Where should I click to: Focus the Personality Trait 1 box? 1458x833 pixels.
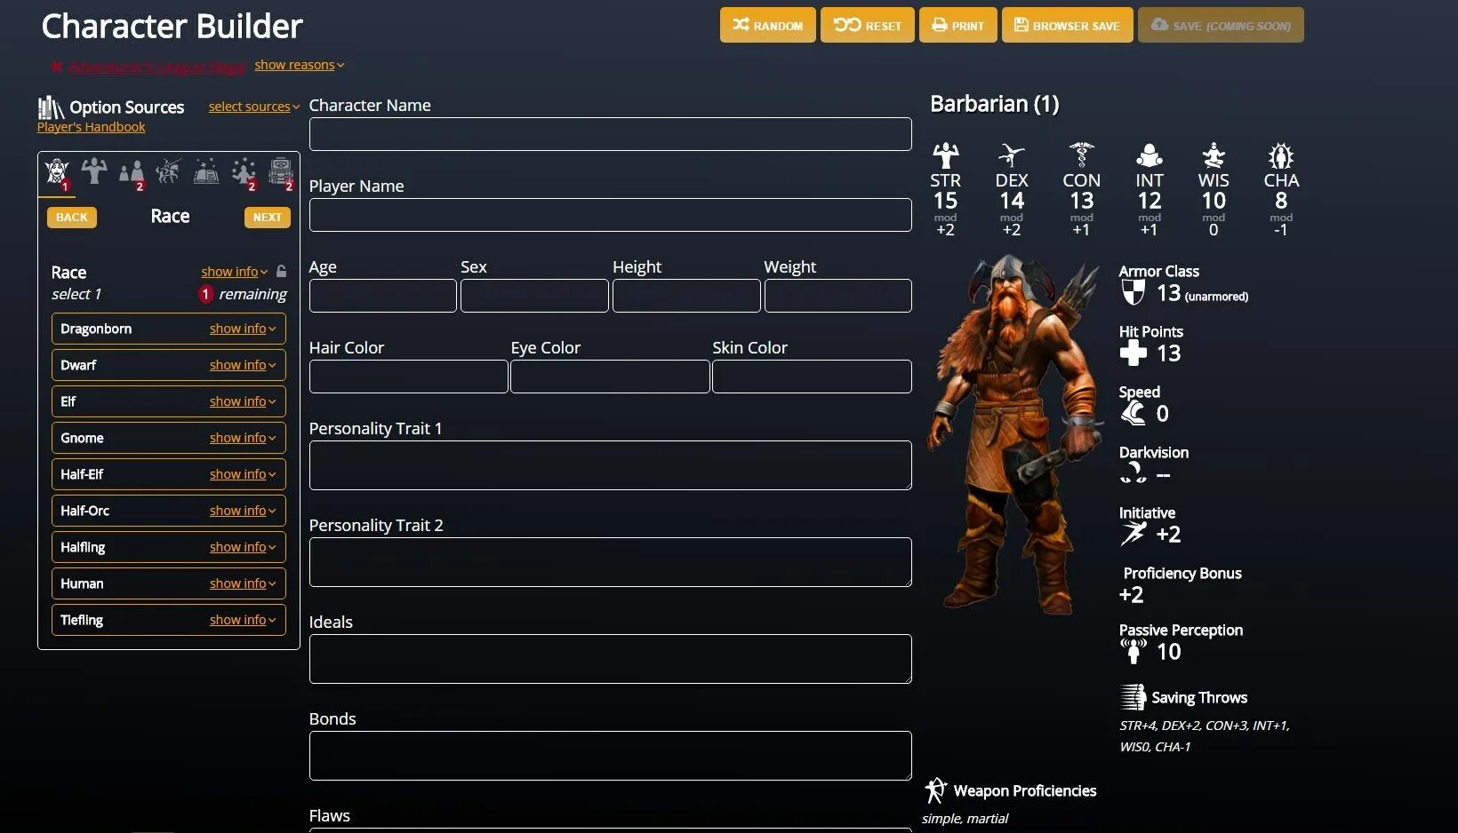click(610, 465)
